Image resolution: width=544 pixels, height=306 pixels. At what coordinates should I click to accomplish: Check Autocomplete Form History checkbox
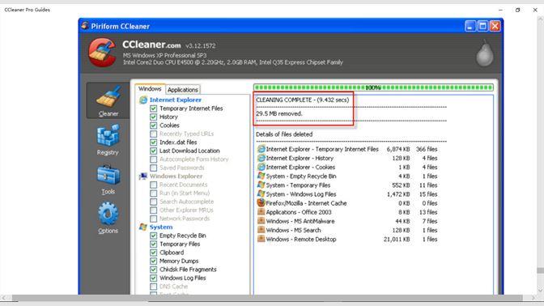pyautogui.click(x=153, y=159)
